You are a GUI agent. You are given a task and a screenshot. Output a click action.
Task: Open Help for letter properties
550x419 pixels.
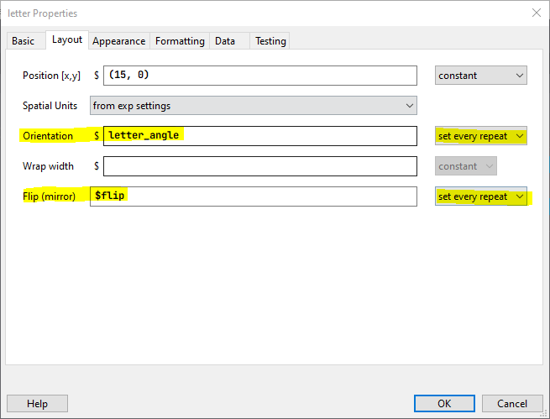click(x=38, y=404)
